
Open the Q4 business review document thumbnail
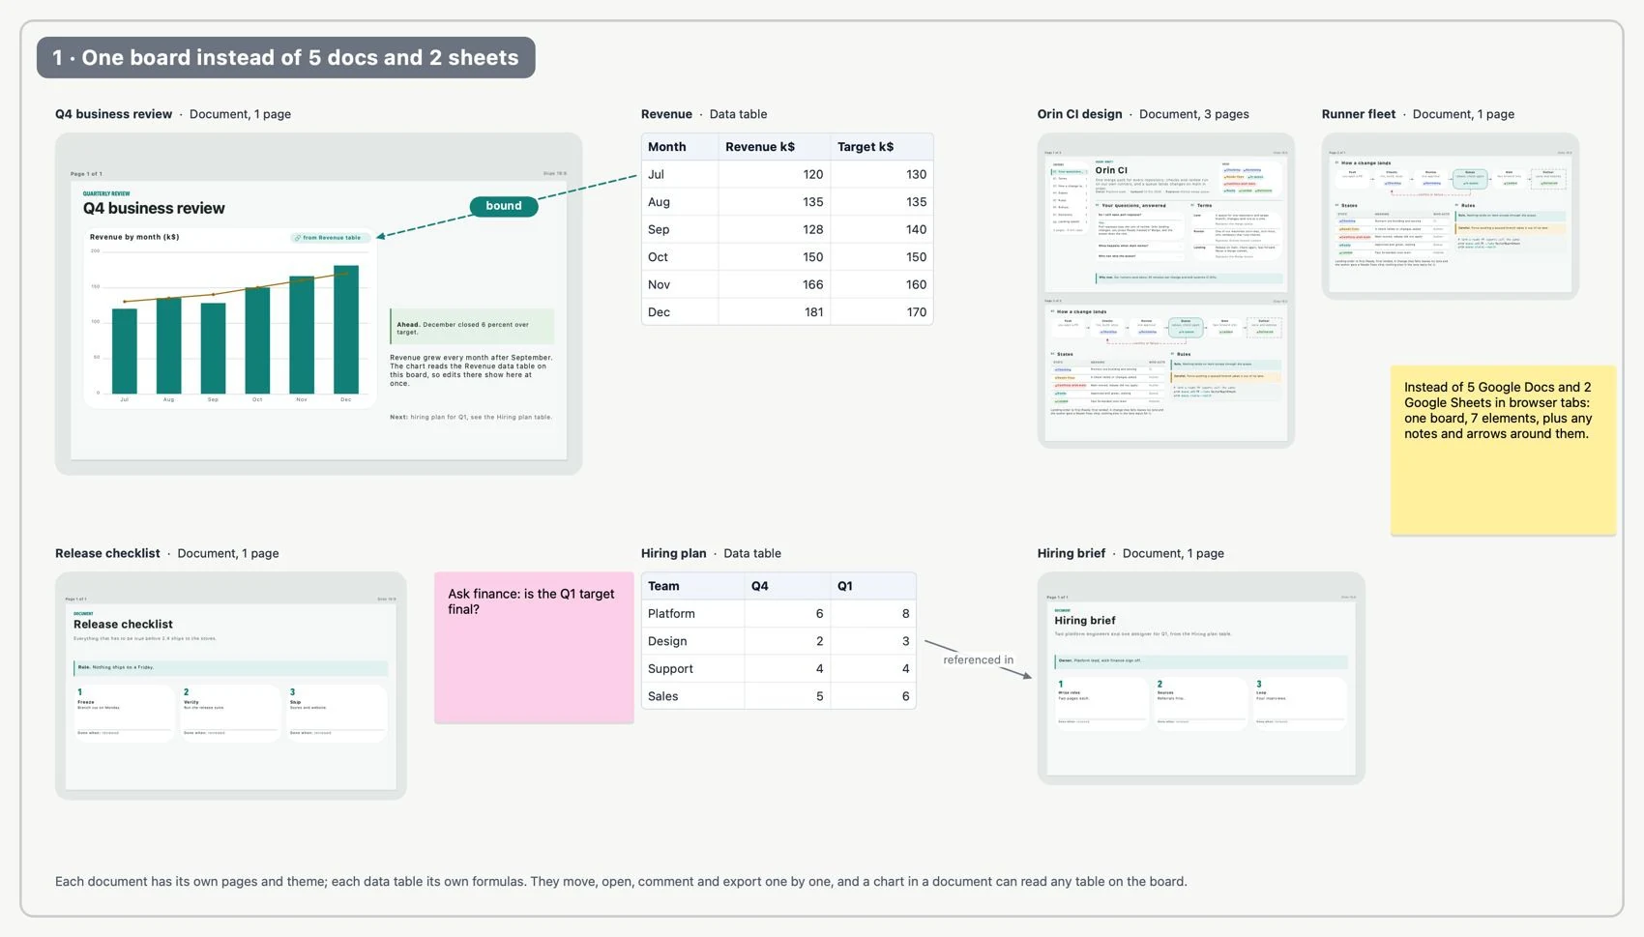(x=318, y=304)
